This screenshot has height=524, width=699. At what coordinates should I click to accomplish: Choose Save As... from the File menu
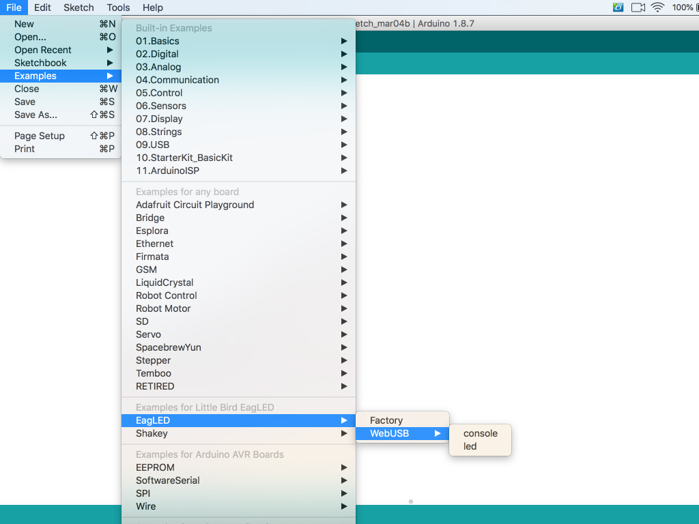click(61, 115)
